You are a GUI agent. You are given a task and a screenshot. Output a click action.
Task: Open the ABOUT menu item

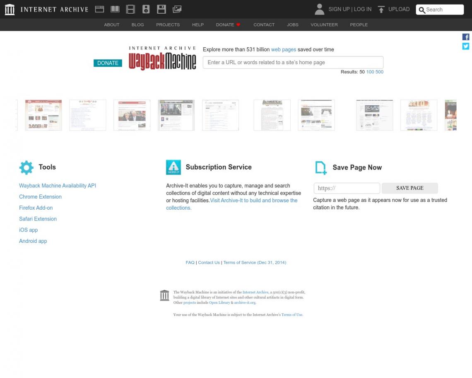(112, 25)
